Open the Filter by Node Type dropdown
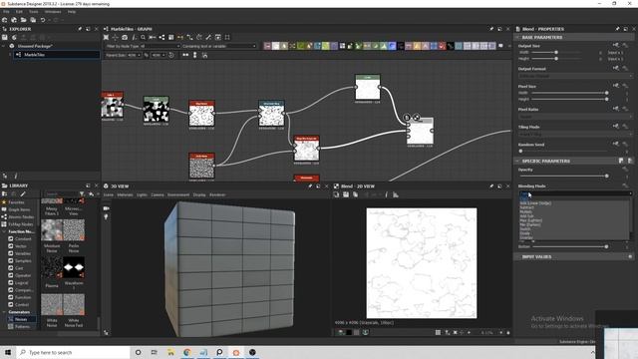The height and width of the screenshot is (359, 638). (143, 46)
